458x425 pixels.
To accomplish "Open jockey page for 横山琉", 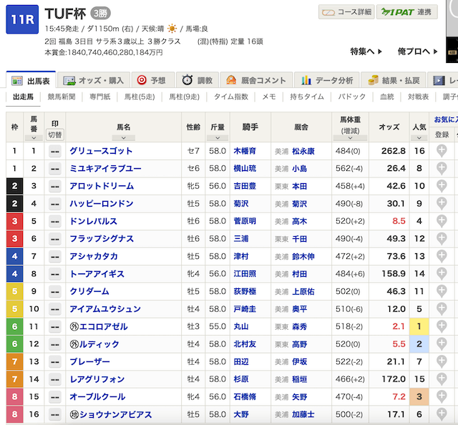I will pyautogui.click(x=245, y=169).
